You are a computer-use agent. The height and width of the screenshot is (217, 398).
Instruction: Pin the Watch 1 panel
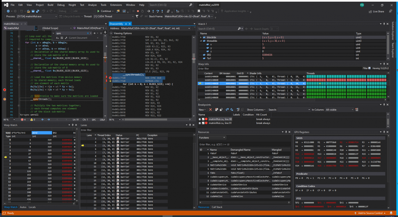tap(384, 24)
